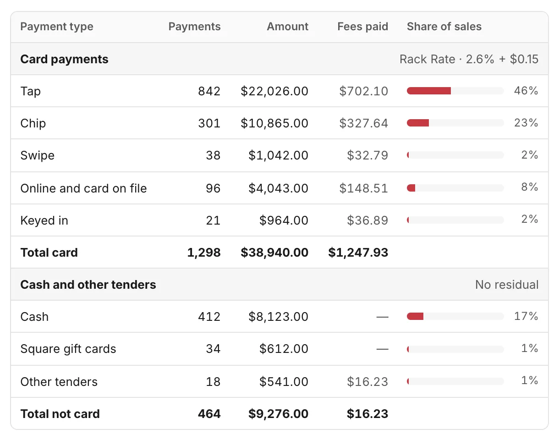Click the No residual label
This screenshot has height=440, width=559.
[507, 285]
